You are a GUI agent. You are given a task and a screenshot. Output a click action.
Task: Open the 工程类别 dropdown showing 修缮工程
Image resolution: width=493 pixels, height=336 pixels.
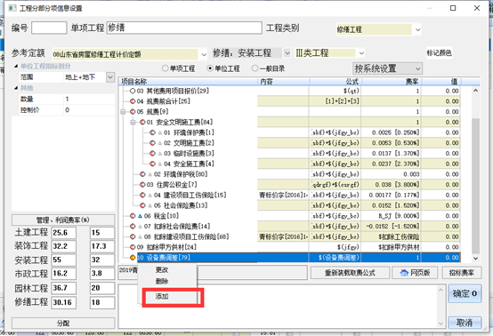417,30
